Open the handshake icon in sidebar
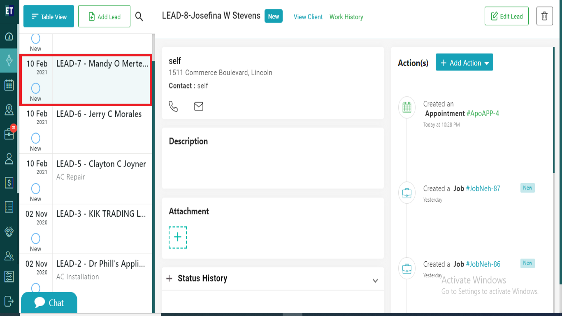The width and height of the screenshot is (562, 316). (9, 231)
